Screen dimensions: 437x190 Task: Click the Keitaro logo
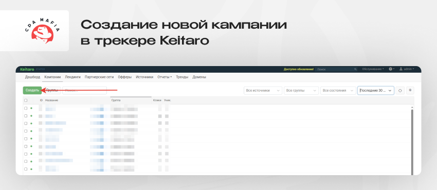coord(27,69)
